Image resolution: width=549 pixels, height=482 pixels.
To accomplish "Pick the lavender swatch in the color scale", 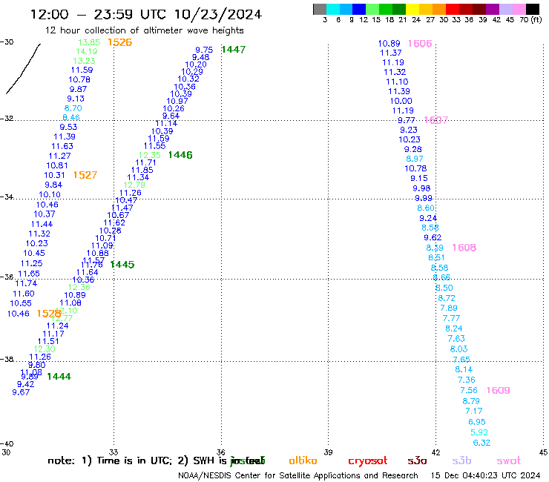I will point(506,9).
